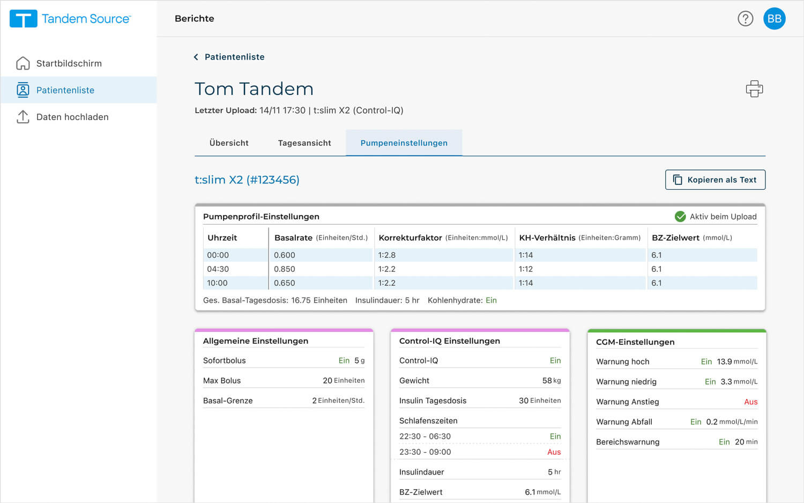Click Basal-Grenze 2 Einheiten/Std. value

pyautogui.click(x=338, y=401)
